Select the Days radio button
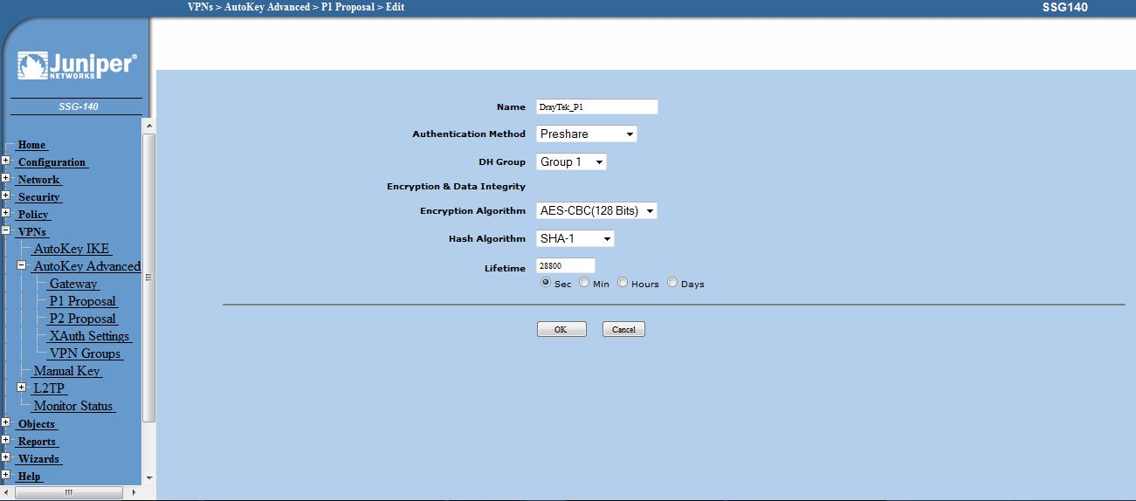 (x=672, y=283)
